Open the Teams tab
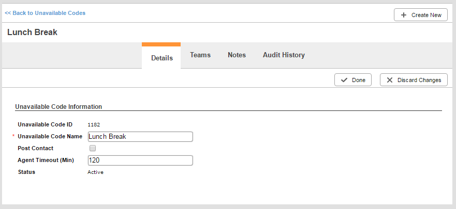Image resolution: width=456 pixels, height=209 pixels. [x=200, y=55]
